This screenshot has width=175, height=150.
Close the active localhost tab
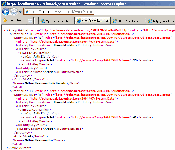pos(107,21)
